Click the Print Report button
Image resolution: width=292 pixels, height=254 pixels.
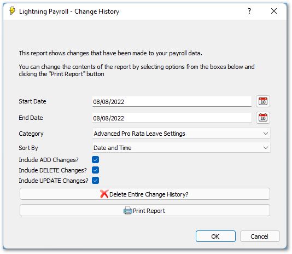pos(145,210)
